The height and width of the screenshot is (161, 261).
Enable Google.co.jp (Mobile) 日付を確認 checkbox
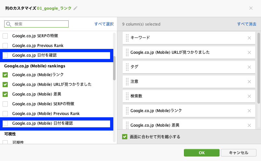(x=5, y=123)
